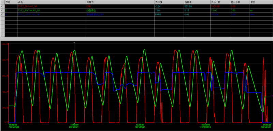Screen dimensions: 273x131
Task: Uncheck the row 1 DNI trend checkmark
Action: point(2,6)
